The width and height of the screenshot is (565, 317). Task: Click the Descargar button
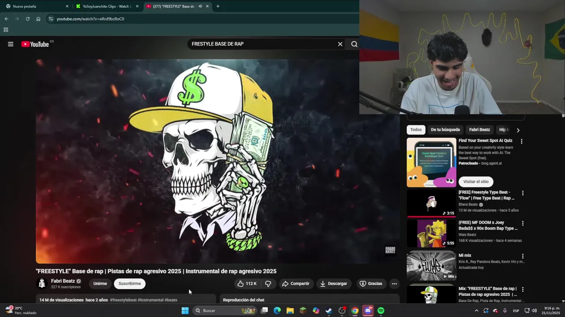point(333,284)
